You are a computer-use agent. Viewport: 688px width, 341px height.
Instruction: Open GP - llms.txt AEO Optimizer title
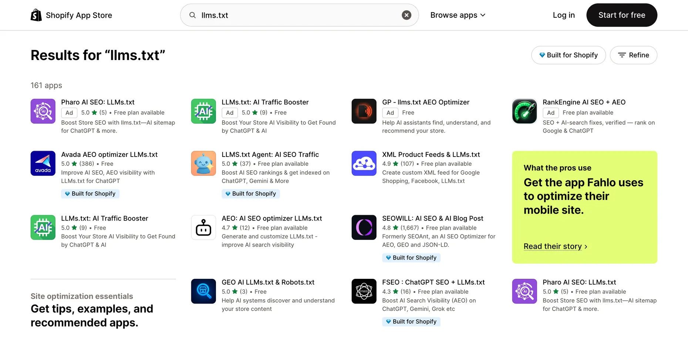(426, 102)
